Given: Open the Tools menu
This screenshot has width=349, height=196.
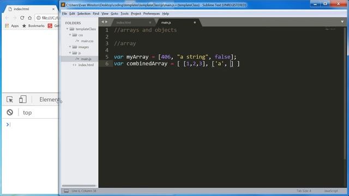Looking at the screenshot, I should (124, 14).
